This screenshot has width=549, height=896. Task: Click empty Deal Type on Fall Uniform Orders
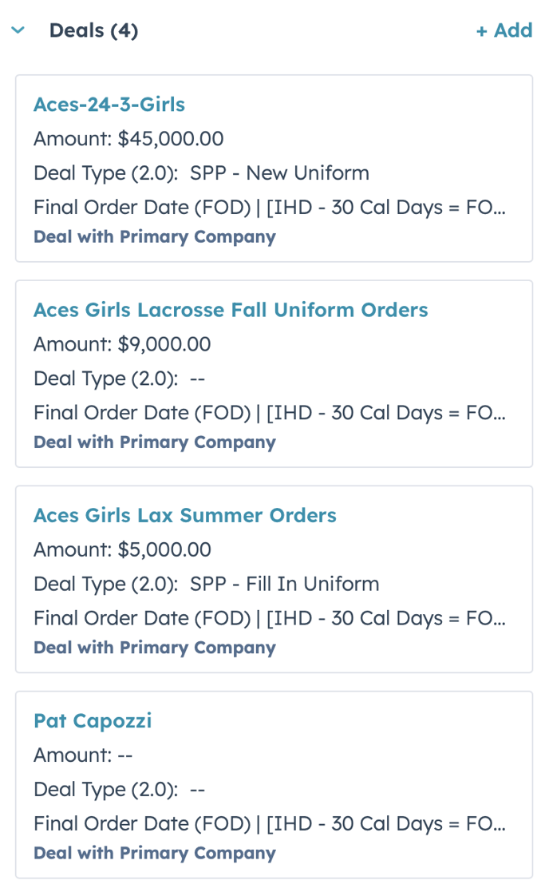(198, 379)
